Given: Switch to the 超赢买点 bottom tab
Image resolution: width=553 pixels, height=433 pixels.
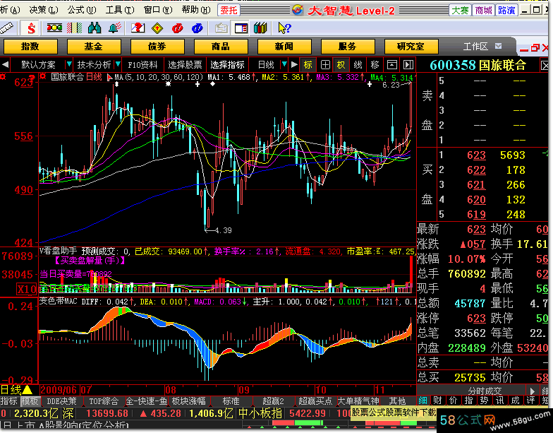Looking at the screenshot, I should tap(315, 401).
